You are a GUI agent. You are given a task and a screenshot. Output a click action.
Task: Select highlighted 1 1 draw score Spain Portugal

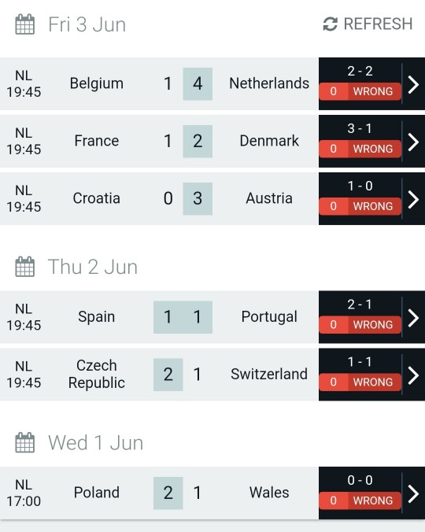[183, 317]
